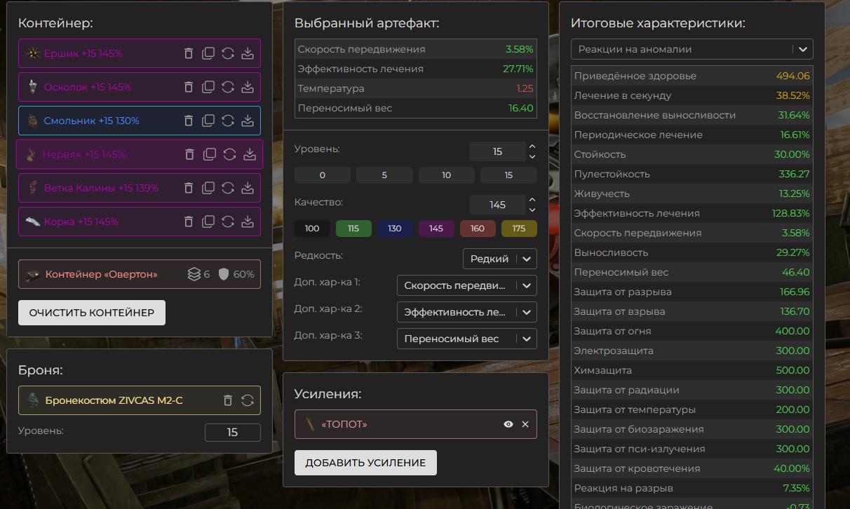Screen dimensions: 850x509
Task: Open the Реакции на аномалии dropdown
Action: coord(691,49)
